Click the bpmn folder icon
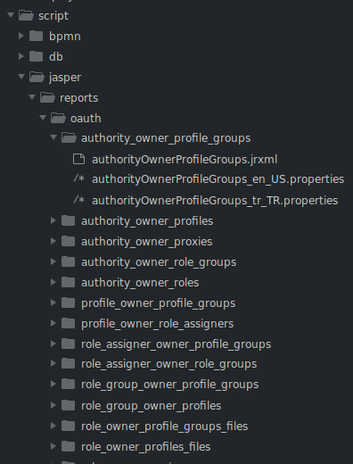353x464 pixels. (x=37, y=36)
